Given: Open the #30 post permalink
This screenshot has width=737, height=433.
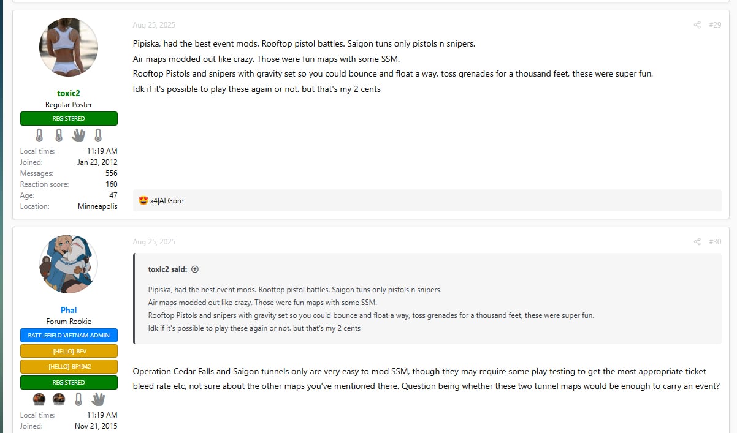Looking at the screenshot, I should [x=714, y=242].
